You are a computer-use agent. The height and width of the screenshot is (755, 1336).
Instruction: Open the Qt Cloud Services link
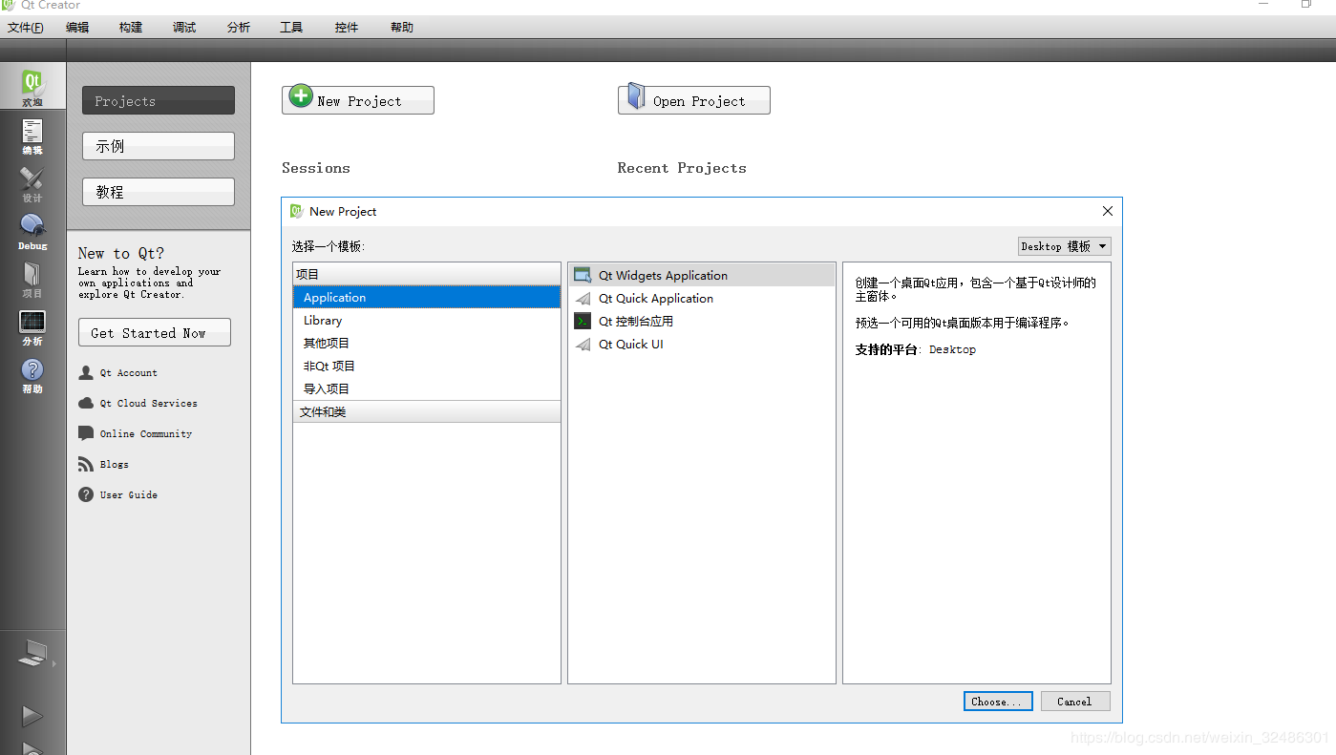click(x=149, y=404)
